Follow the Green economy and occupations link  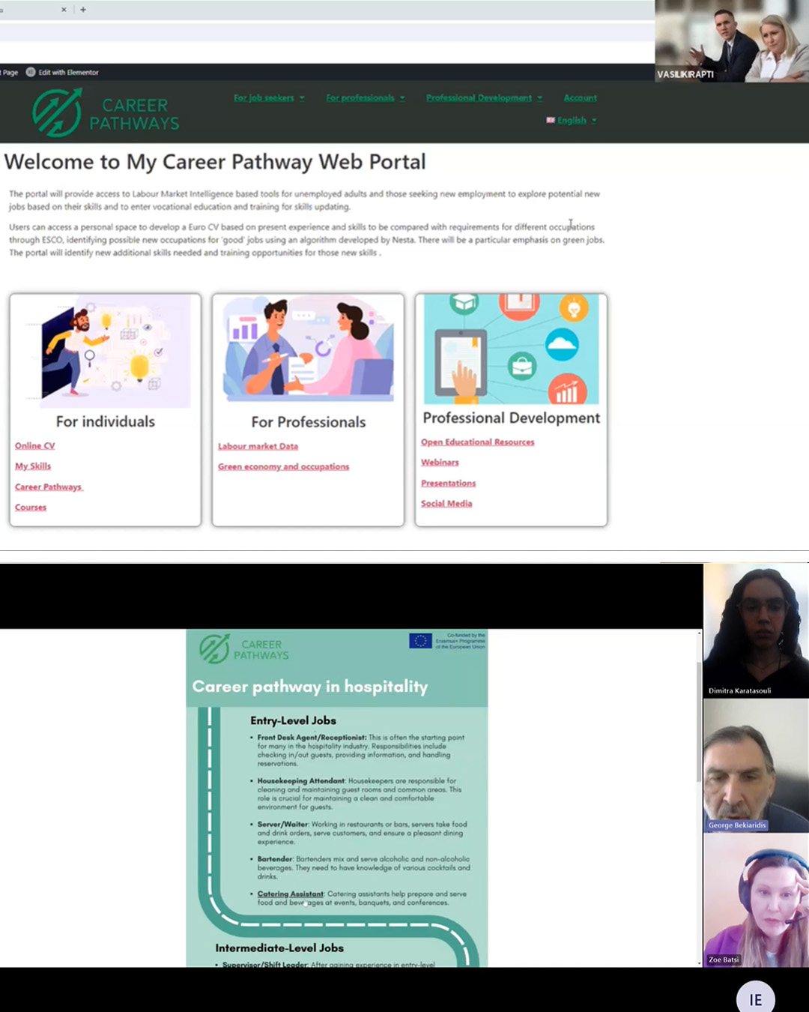tap(283, 467)
